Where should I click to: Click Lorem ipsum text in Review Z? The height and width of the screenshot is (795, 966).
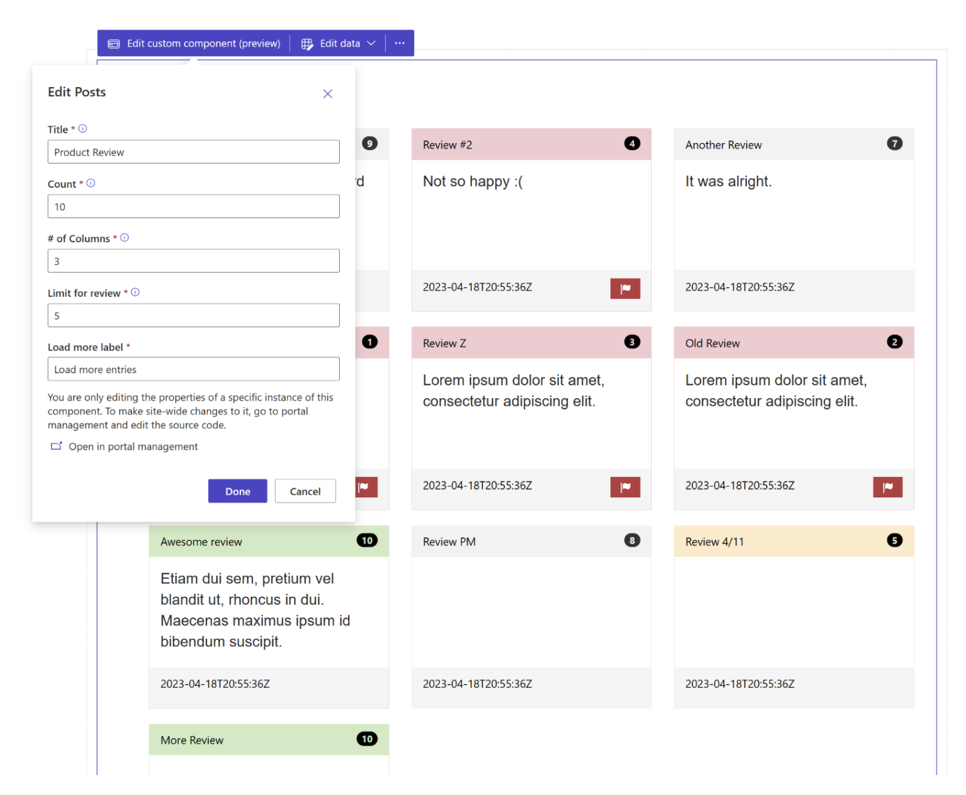pos(513,391)
